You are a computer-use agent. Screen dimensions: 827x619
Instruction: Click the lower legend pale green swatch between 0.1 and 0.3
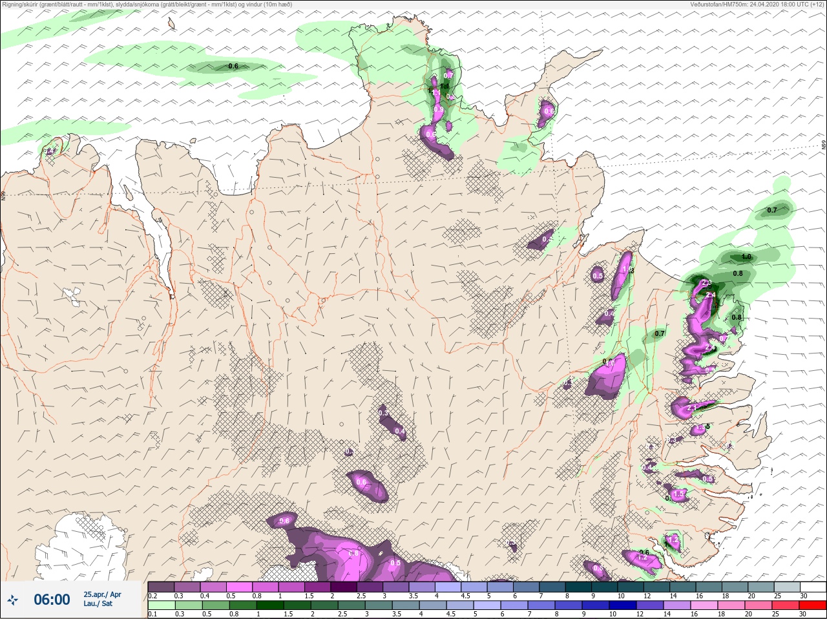pyautogui.click(x=162, y=605)
